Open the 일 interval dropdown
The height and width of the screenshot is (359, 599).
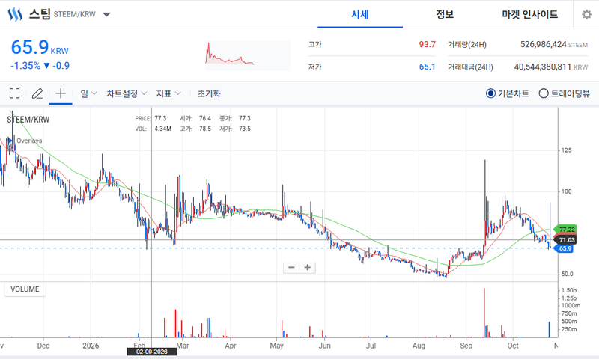pyautogui.click(x=88, y=93)
